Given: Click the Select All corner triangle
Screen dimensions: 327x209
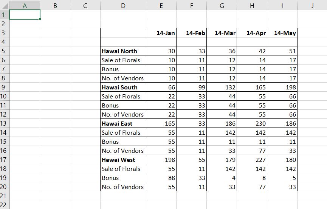Looking at the screenshot, I should [x=5, y=5].
